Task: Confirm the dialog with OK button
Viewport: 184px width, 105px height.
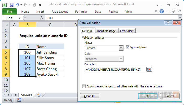Action: tap(147, 96)
